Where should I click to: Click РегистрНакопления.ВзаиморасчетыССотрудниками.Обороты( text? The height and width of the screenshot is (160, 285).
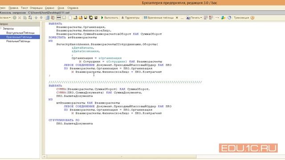[x=107, y=44]
